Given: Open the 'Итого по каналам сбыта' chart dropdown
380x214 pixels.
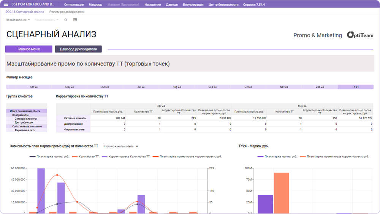Looking at the screenshot, I should (121, 146).
